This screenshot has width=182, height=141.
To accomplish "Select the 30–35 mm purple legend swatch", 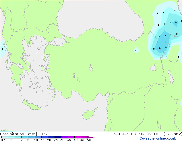I will click(64, 137).
